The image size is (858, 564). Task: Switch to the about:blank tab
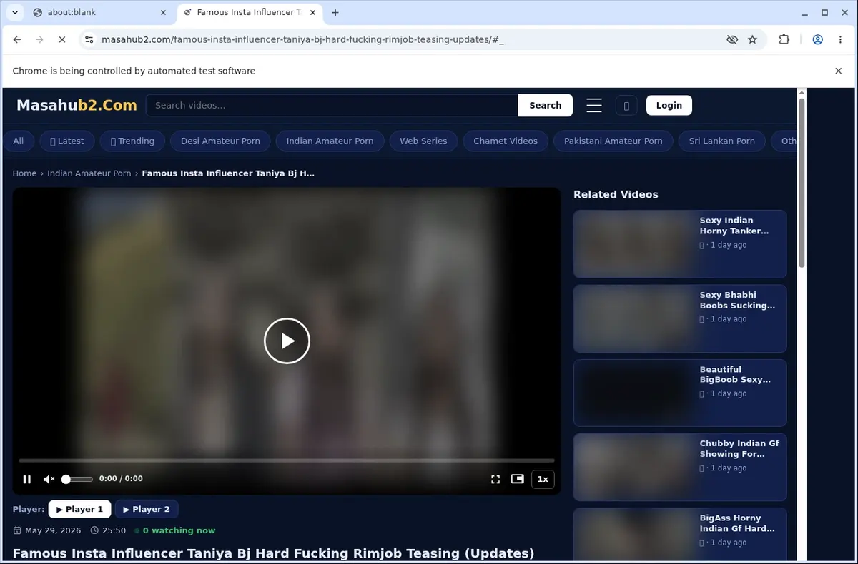click(x=99, y=12)
